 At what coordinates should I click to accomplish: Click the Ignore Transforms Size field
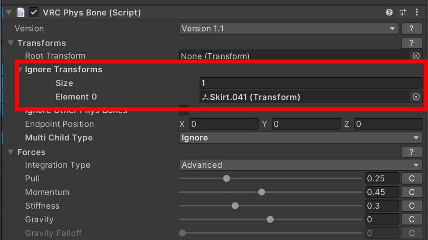(311, 83)
